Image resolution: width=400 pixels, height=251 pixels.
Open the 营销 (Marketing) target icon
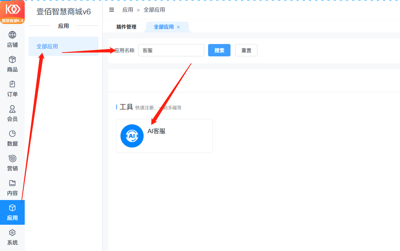click(12, 159)
